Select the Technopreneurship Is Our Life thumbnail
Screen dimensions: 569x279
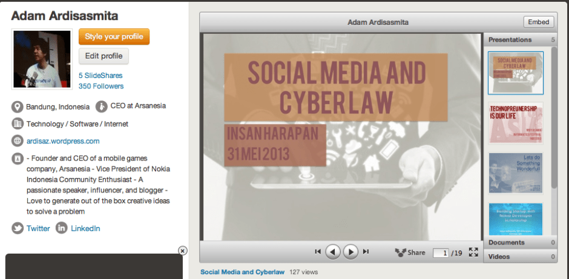pos(516,123)
